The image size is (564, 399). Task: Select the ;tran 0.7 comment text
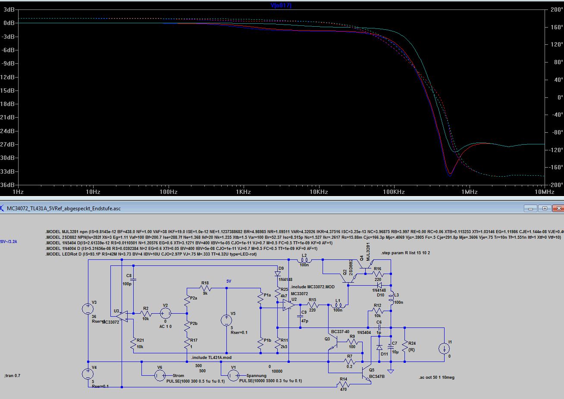tap(12, 376)
